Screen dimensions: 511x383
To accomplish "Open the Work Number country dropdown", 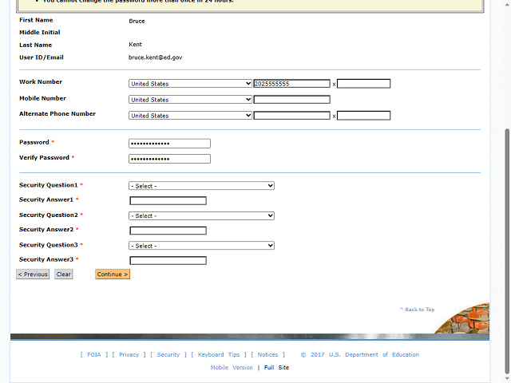I will coord(190,84).
